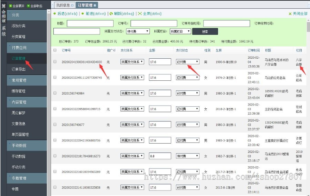Click the 支付状态 column header
The height and width of the screenshot is (196, 310).
click(x=182, y=50)
